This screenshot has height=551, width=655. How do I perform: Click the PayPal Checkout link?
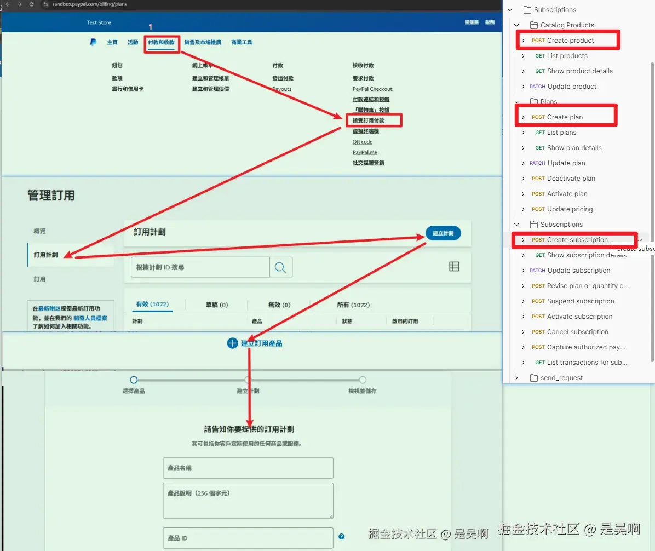[x=372, y=89]
